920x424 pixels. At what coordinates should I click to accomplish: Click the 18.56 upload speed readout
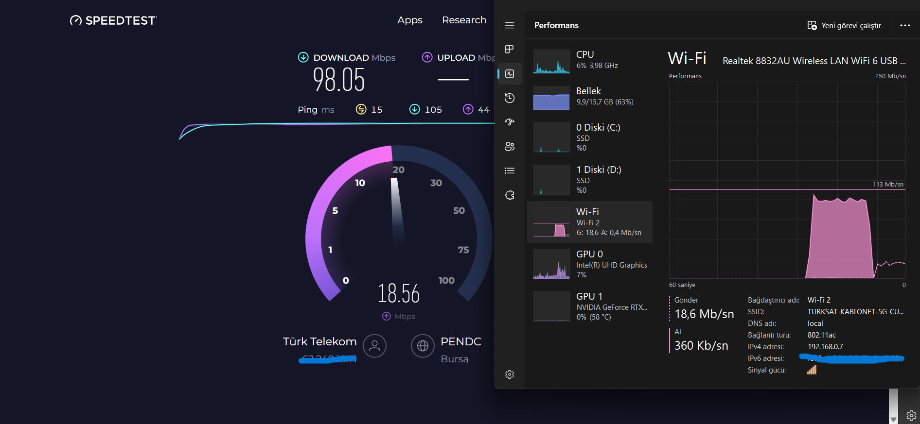point(399,293)
